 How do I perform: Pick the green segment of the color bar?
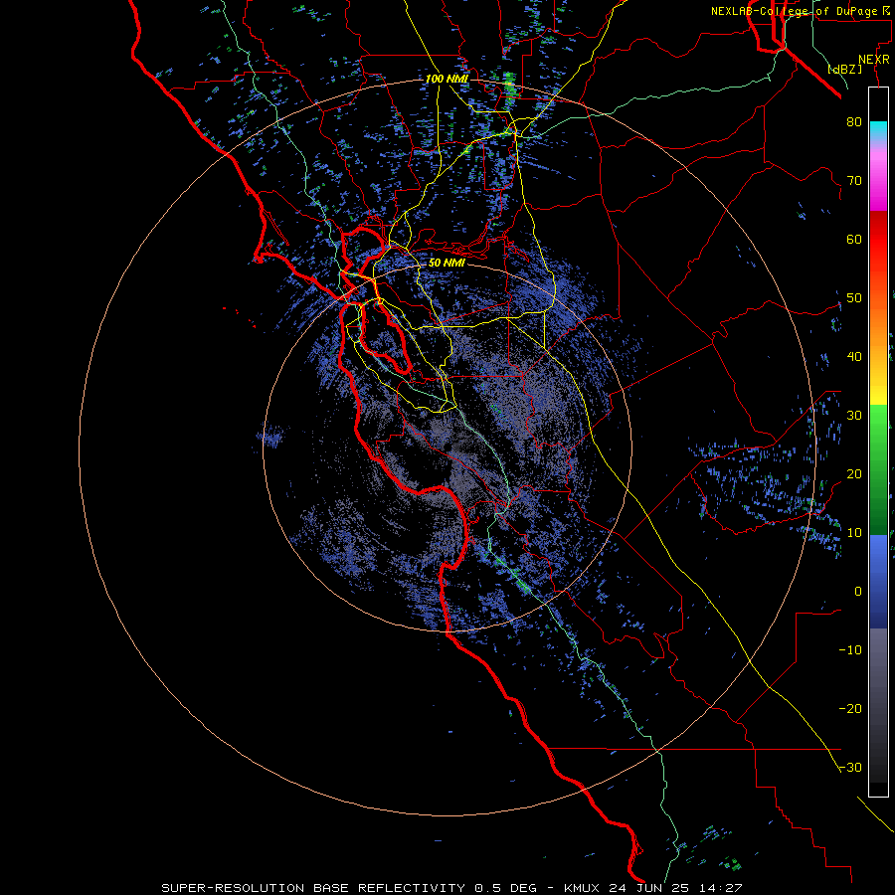click(878, 469)
